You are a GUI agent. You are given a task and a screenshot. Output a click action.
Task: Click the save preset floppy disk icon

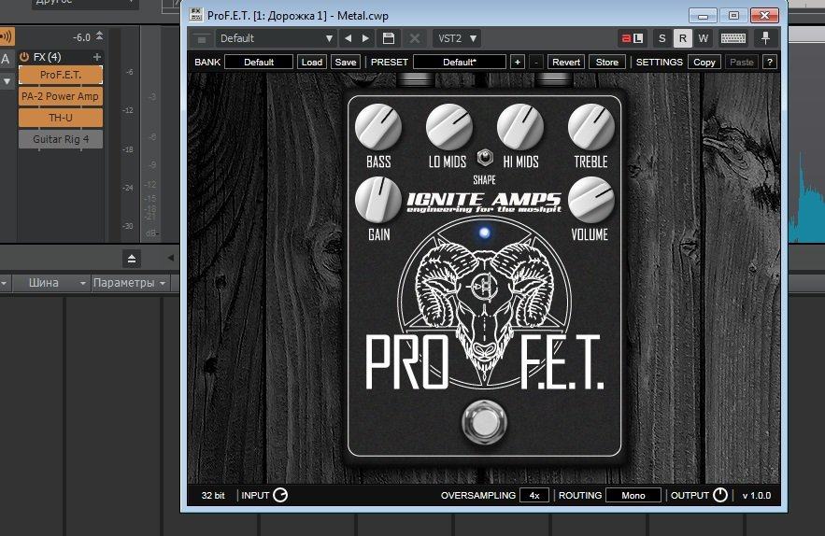[389, 38]
